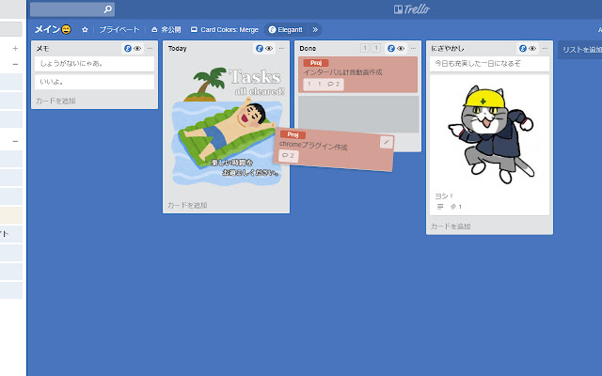Click Elegantt icon in Done list header
Screen dimensions: 602x376
391,48
